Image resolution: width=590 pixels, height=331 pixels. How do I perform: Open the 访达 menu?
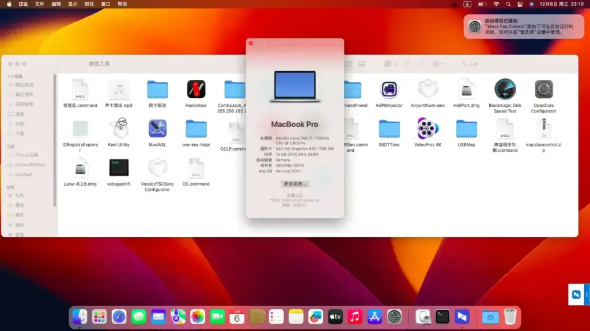[23, 4]
